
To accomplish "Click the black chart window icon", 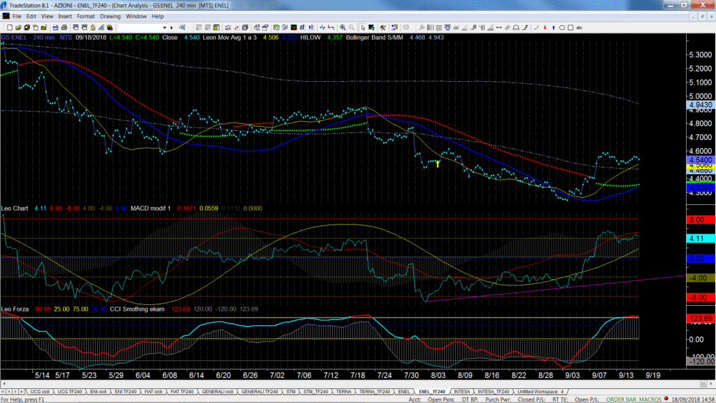I will coord(294,27).
